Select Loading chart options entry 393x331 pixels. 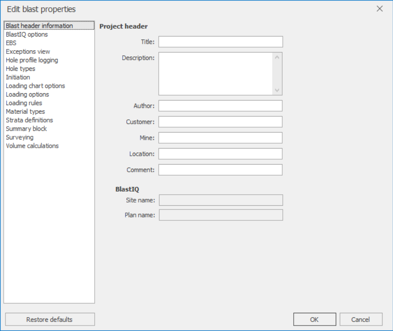(x=35, y=85)
